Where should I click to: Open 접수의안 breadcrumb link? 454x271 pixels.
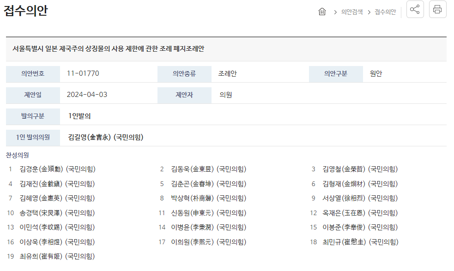click(385, 12)
